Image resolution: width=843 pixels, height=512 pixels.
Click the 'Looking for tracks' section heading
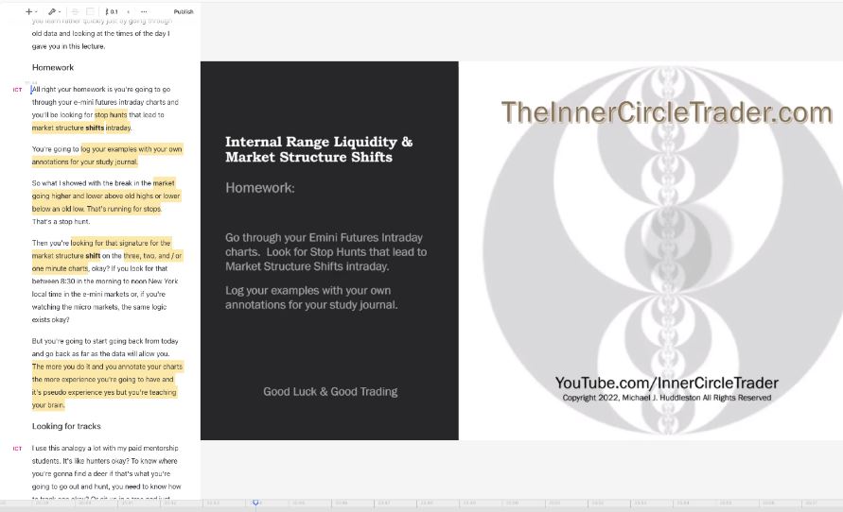pyautogui.click(x=66, y=426)
